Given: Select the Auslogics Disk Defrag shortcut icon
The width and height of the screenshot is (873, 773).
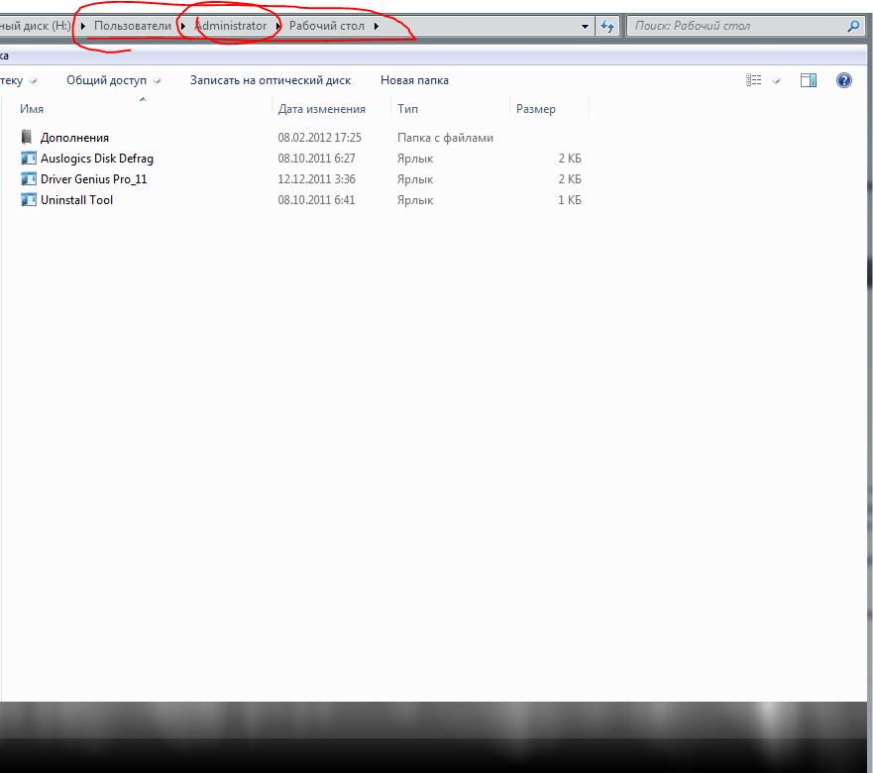Looking at the screenshot, I should coord(29,159).
